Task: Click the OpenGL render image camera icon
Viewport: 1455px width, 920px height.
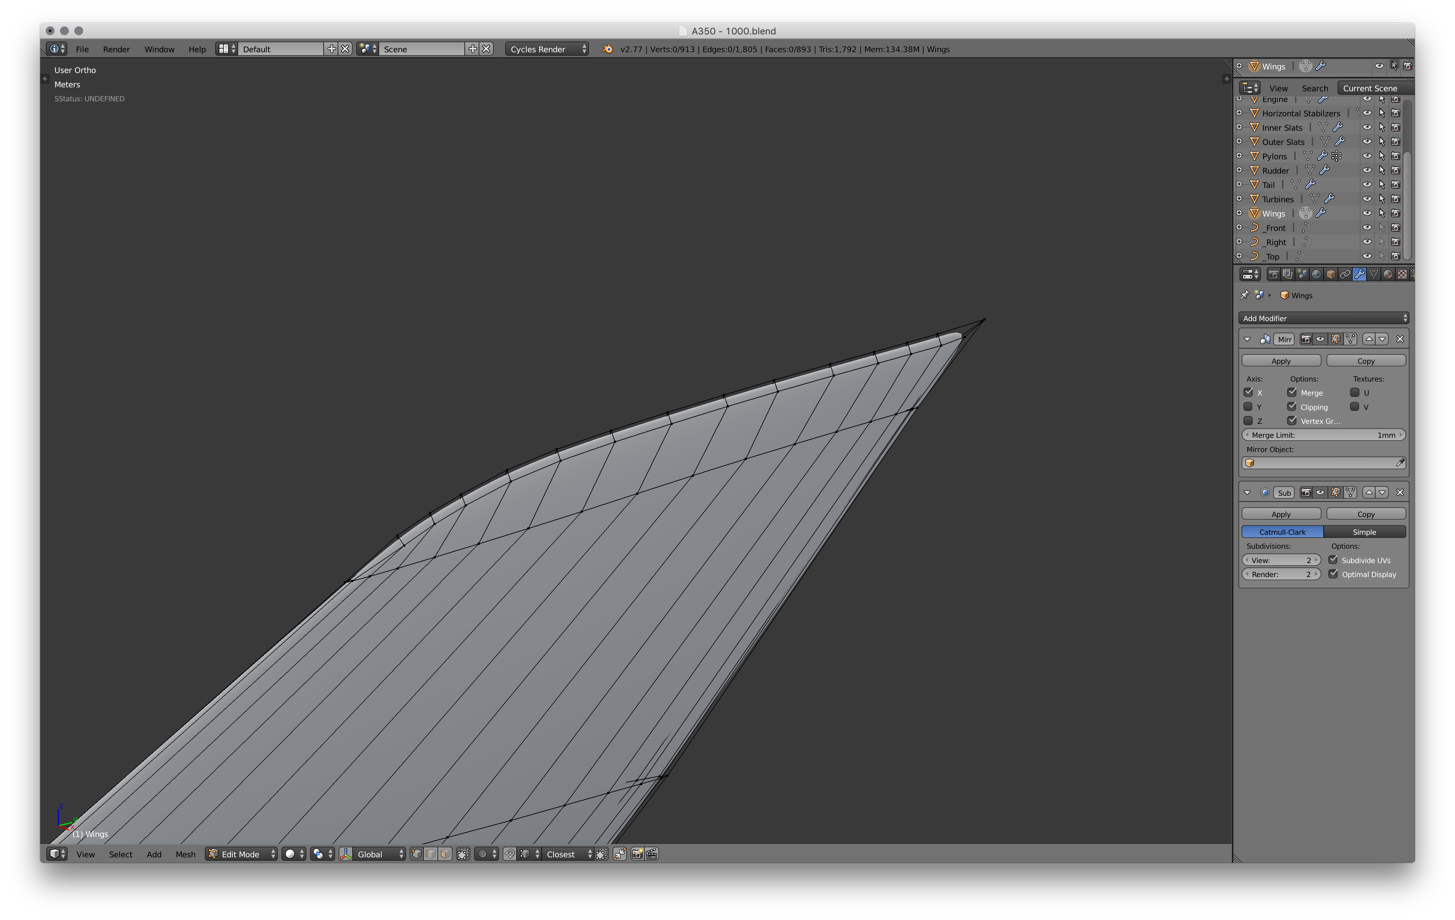Action: click(637, 853)
